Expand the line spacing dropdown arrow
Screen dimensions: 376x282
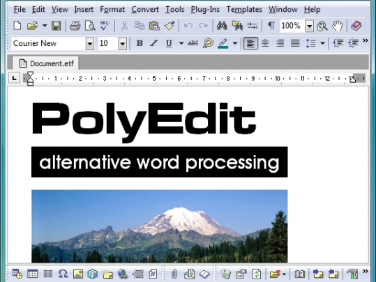point(323,43)
